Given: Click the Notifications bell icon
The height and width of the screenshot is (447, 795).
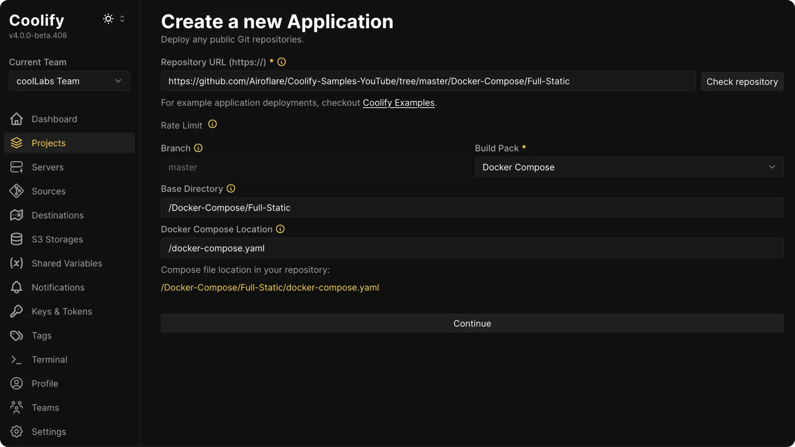Looking at the screenshot, I should tap(16, 287).
